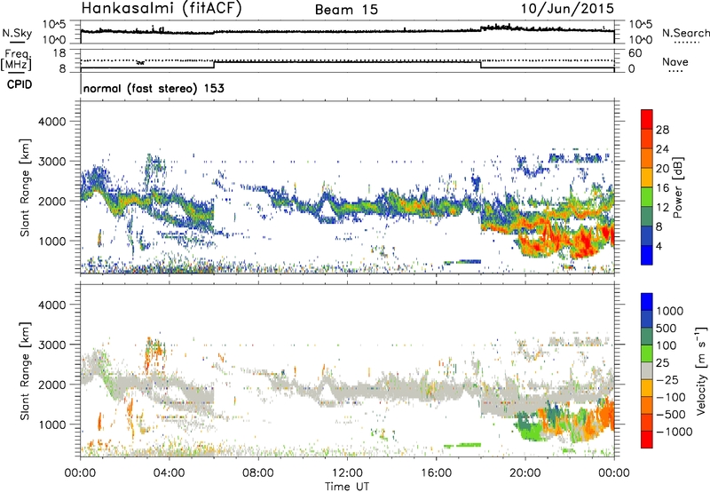The width and height of the screenshot is (710, 492).
Task: Click the 3000 tick on velocity panel
Action: tap(51, 345)
